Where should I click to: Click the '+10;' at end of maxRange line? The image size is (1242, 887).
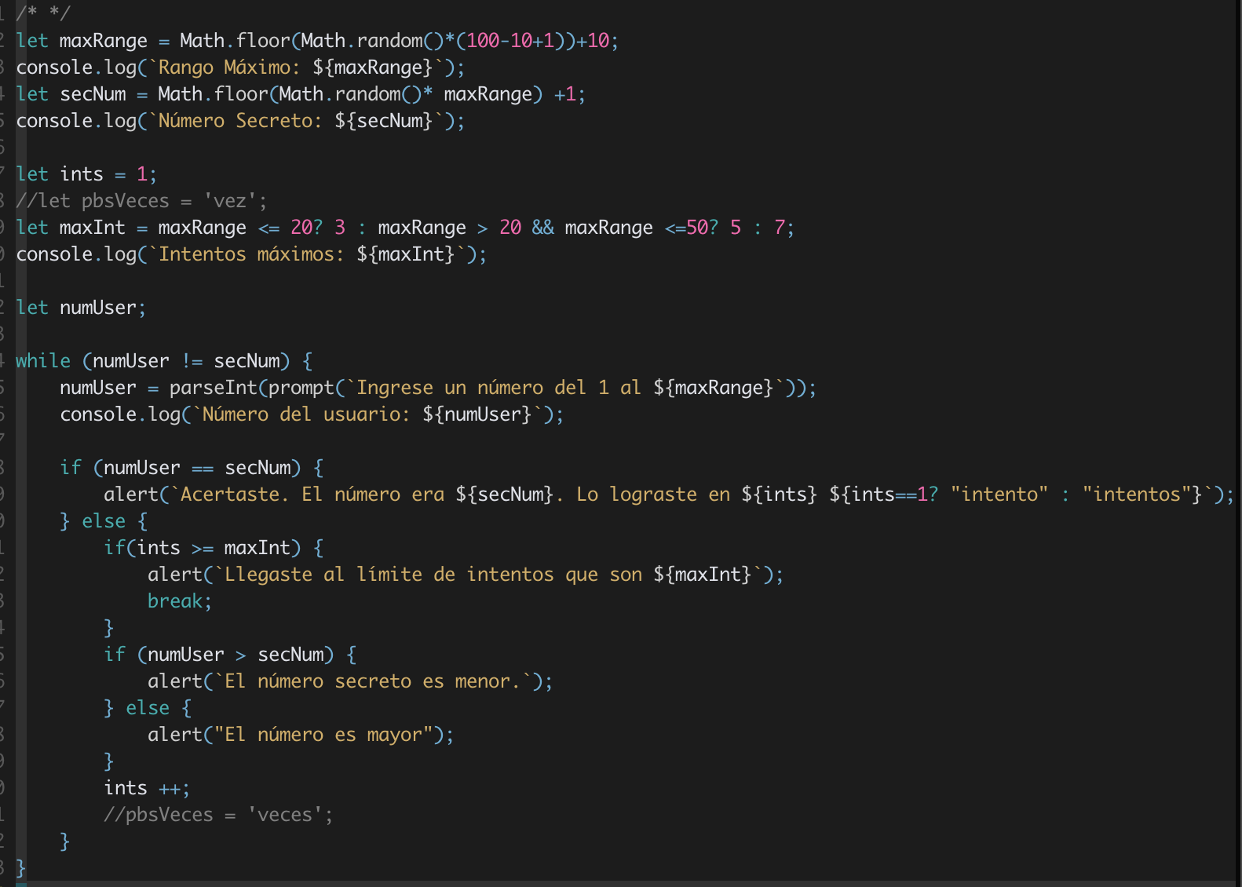[597, 41]
